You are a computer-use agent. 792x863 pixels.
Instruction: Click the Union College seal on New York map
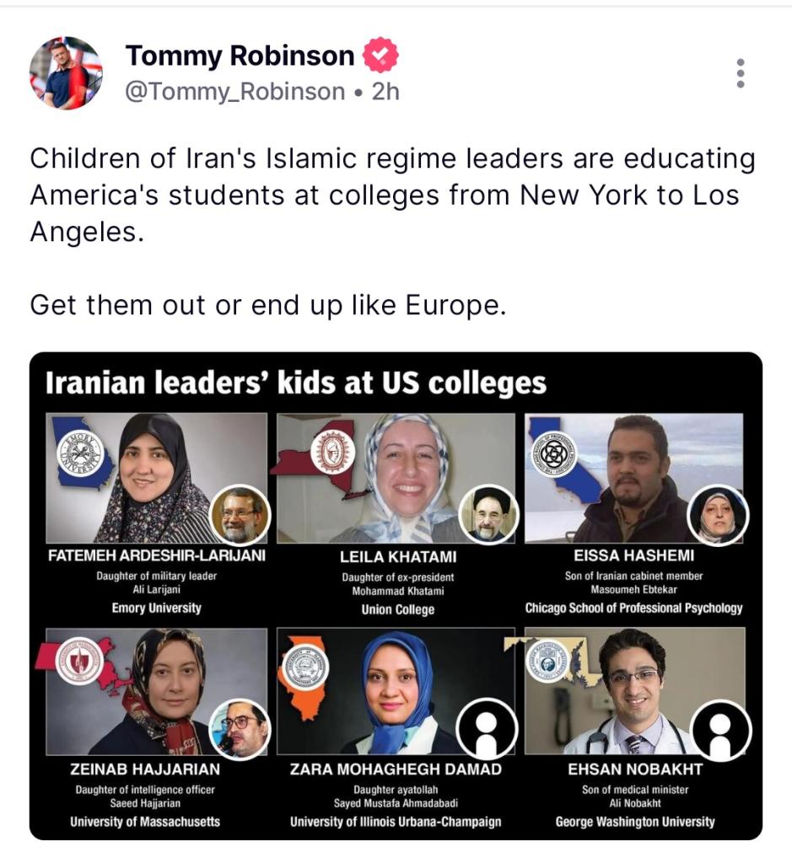pos(332,453)
